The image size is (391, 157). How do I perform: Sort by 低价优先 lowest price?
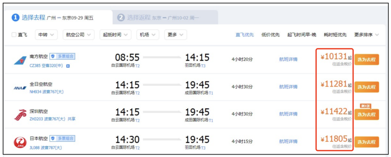(270, 35)
